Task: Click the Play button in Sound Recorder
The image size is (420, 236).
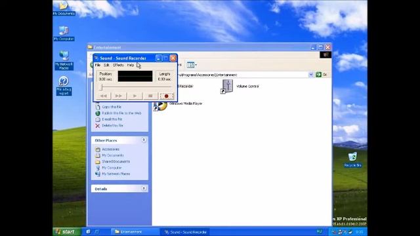Action: click(x=135, y=96)
